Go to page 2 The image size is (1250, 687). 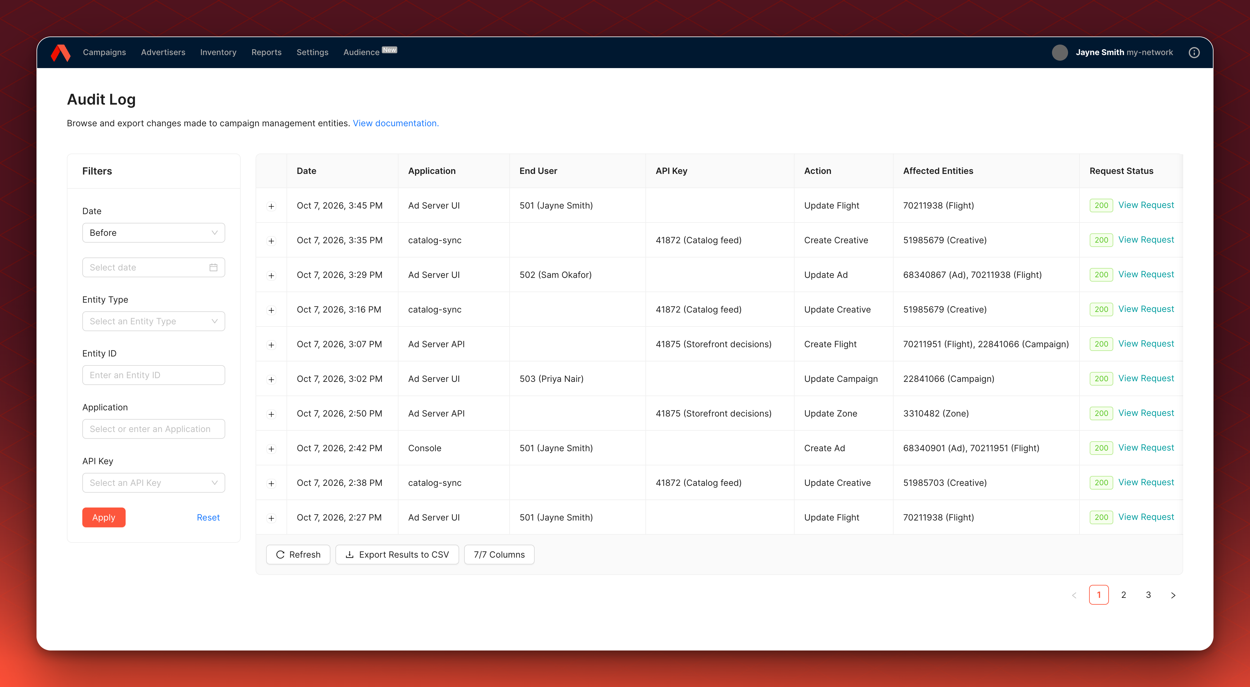[1124, 595]
